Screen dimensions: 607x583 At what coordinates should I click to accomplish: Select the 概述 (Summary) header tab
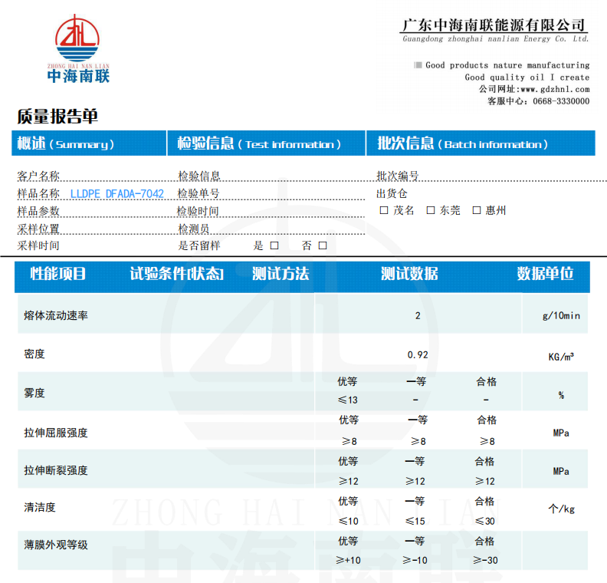point(89,143)
